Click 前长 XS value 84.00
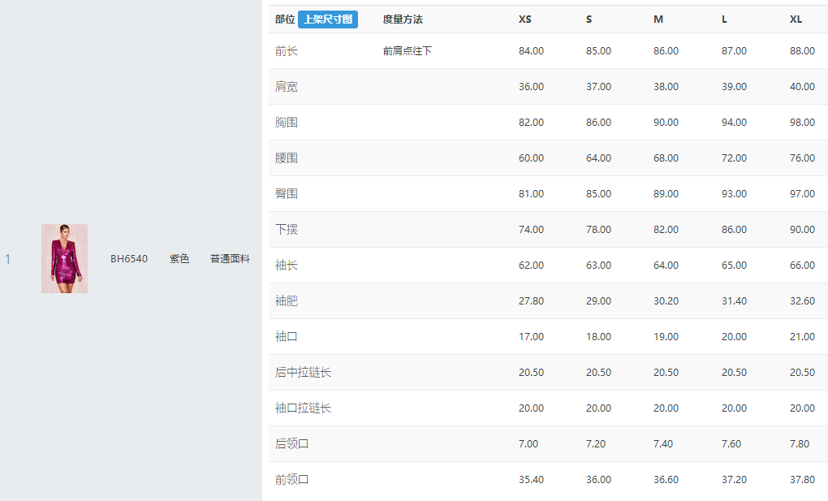 [531, 51]
